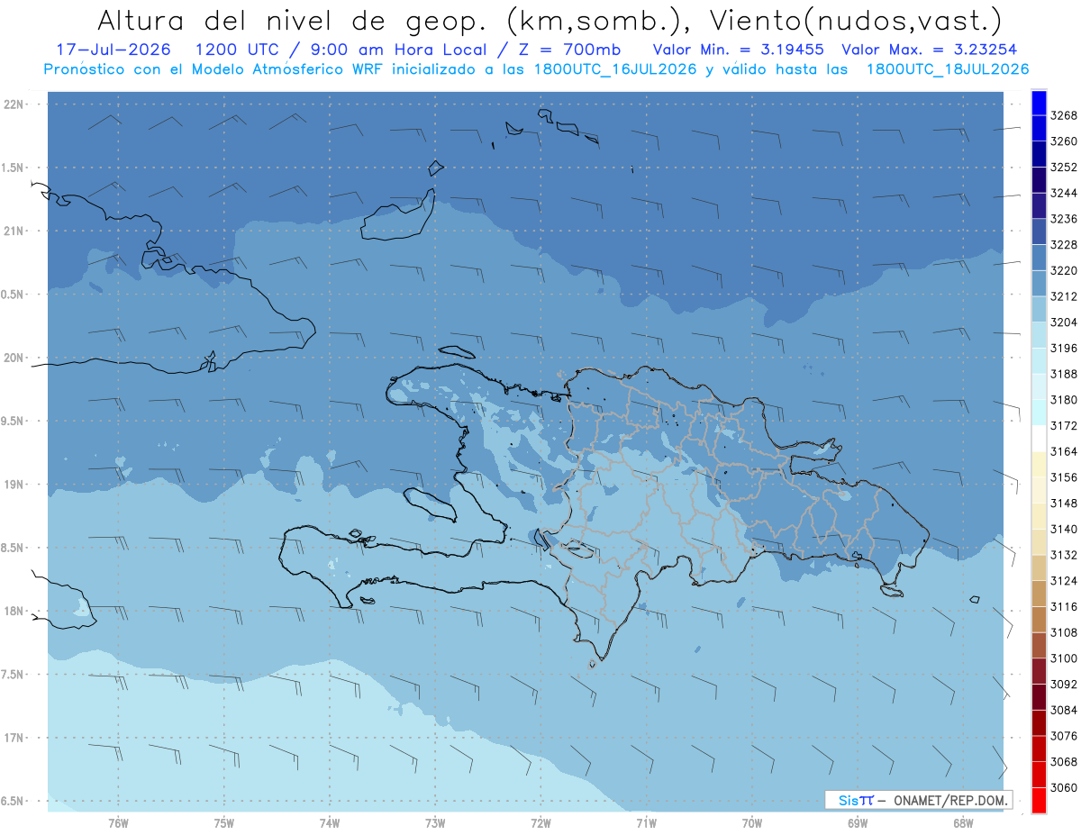Click the '3068' colorbar value
This screenshot has height=835, width=1081.
pyautogui.click(x=1063, y=762)
